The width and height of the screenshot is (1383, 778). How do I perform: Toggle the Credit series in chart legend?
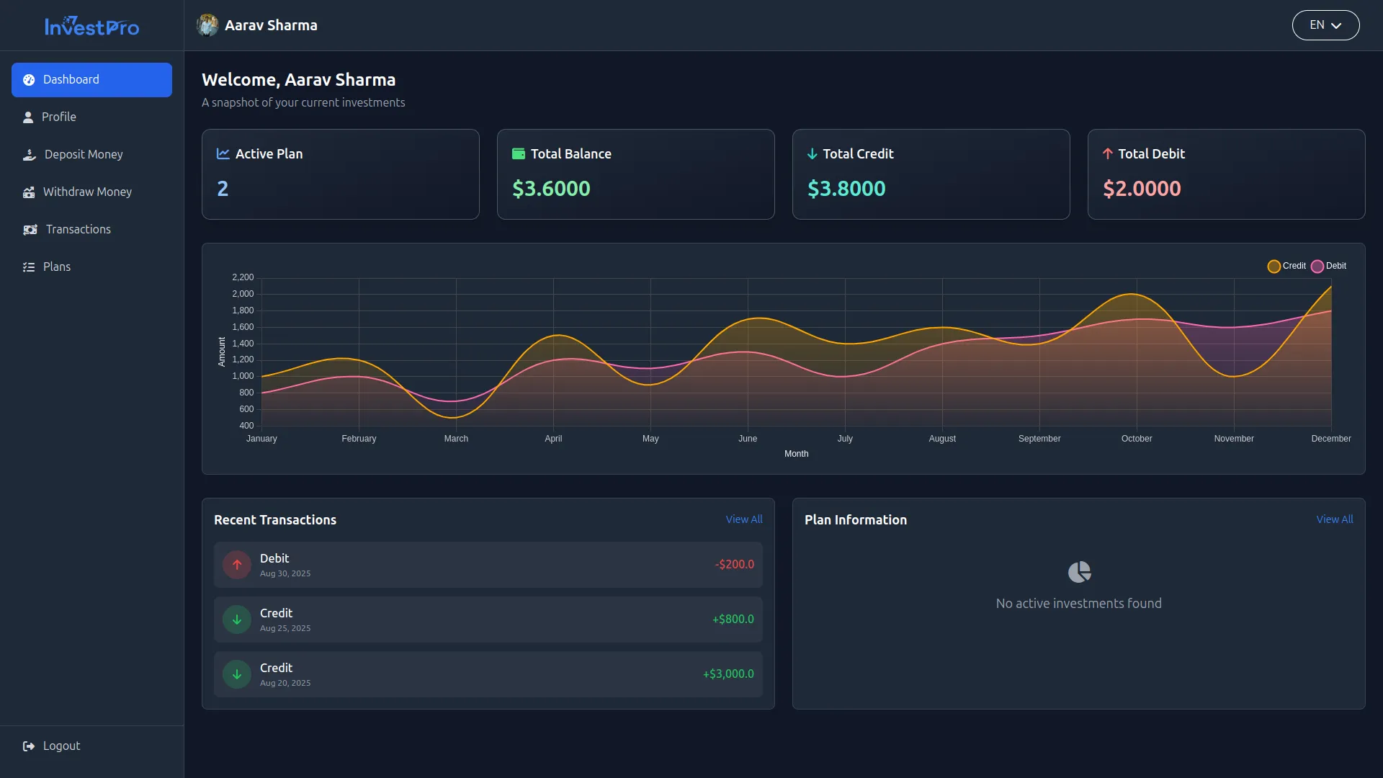pyautogui.click(x=1286, y=267)
